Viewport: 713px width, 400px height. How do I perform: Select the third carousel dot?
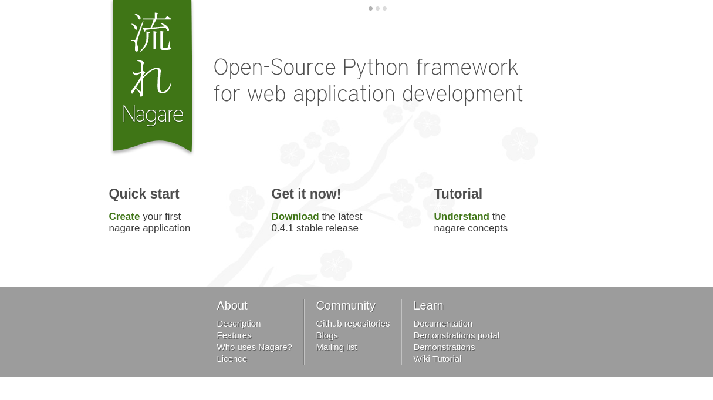pos(384,8)
